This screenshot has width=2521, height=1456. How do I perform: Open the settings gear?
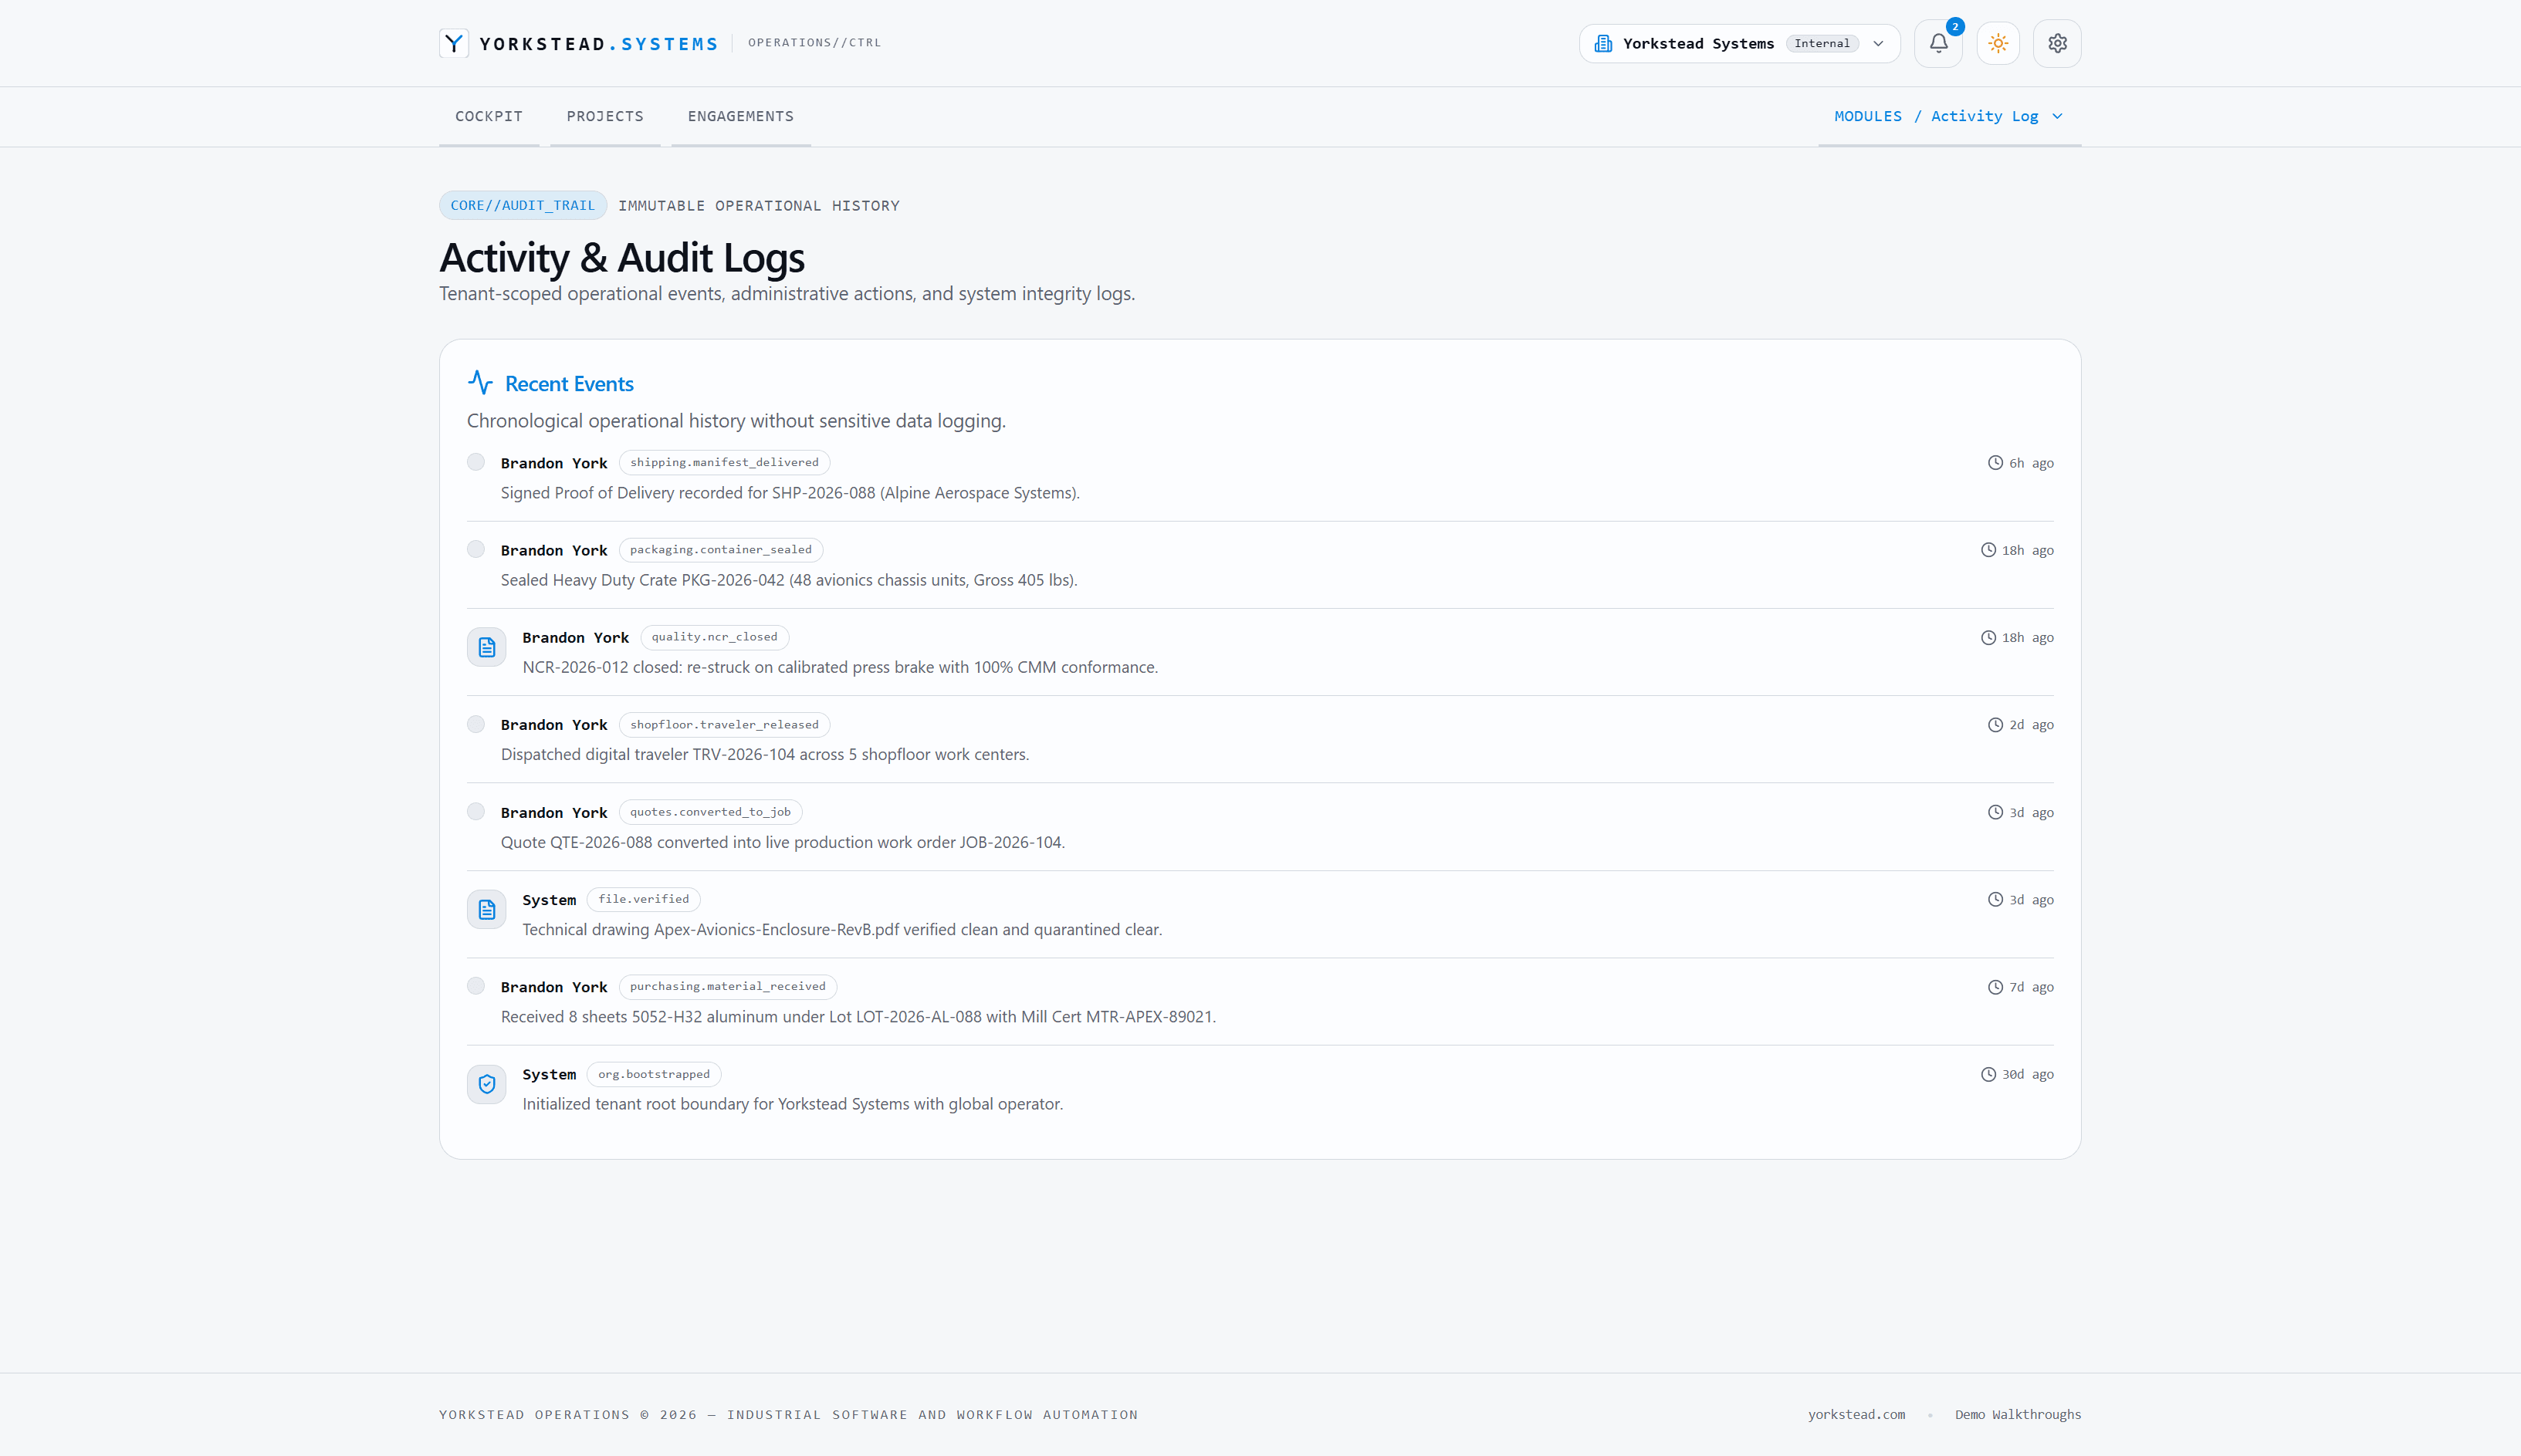[x=2057, y=43]
